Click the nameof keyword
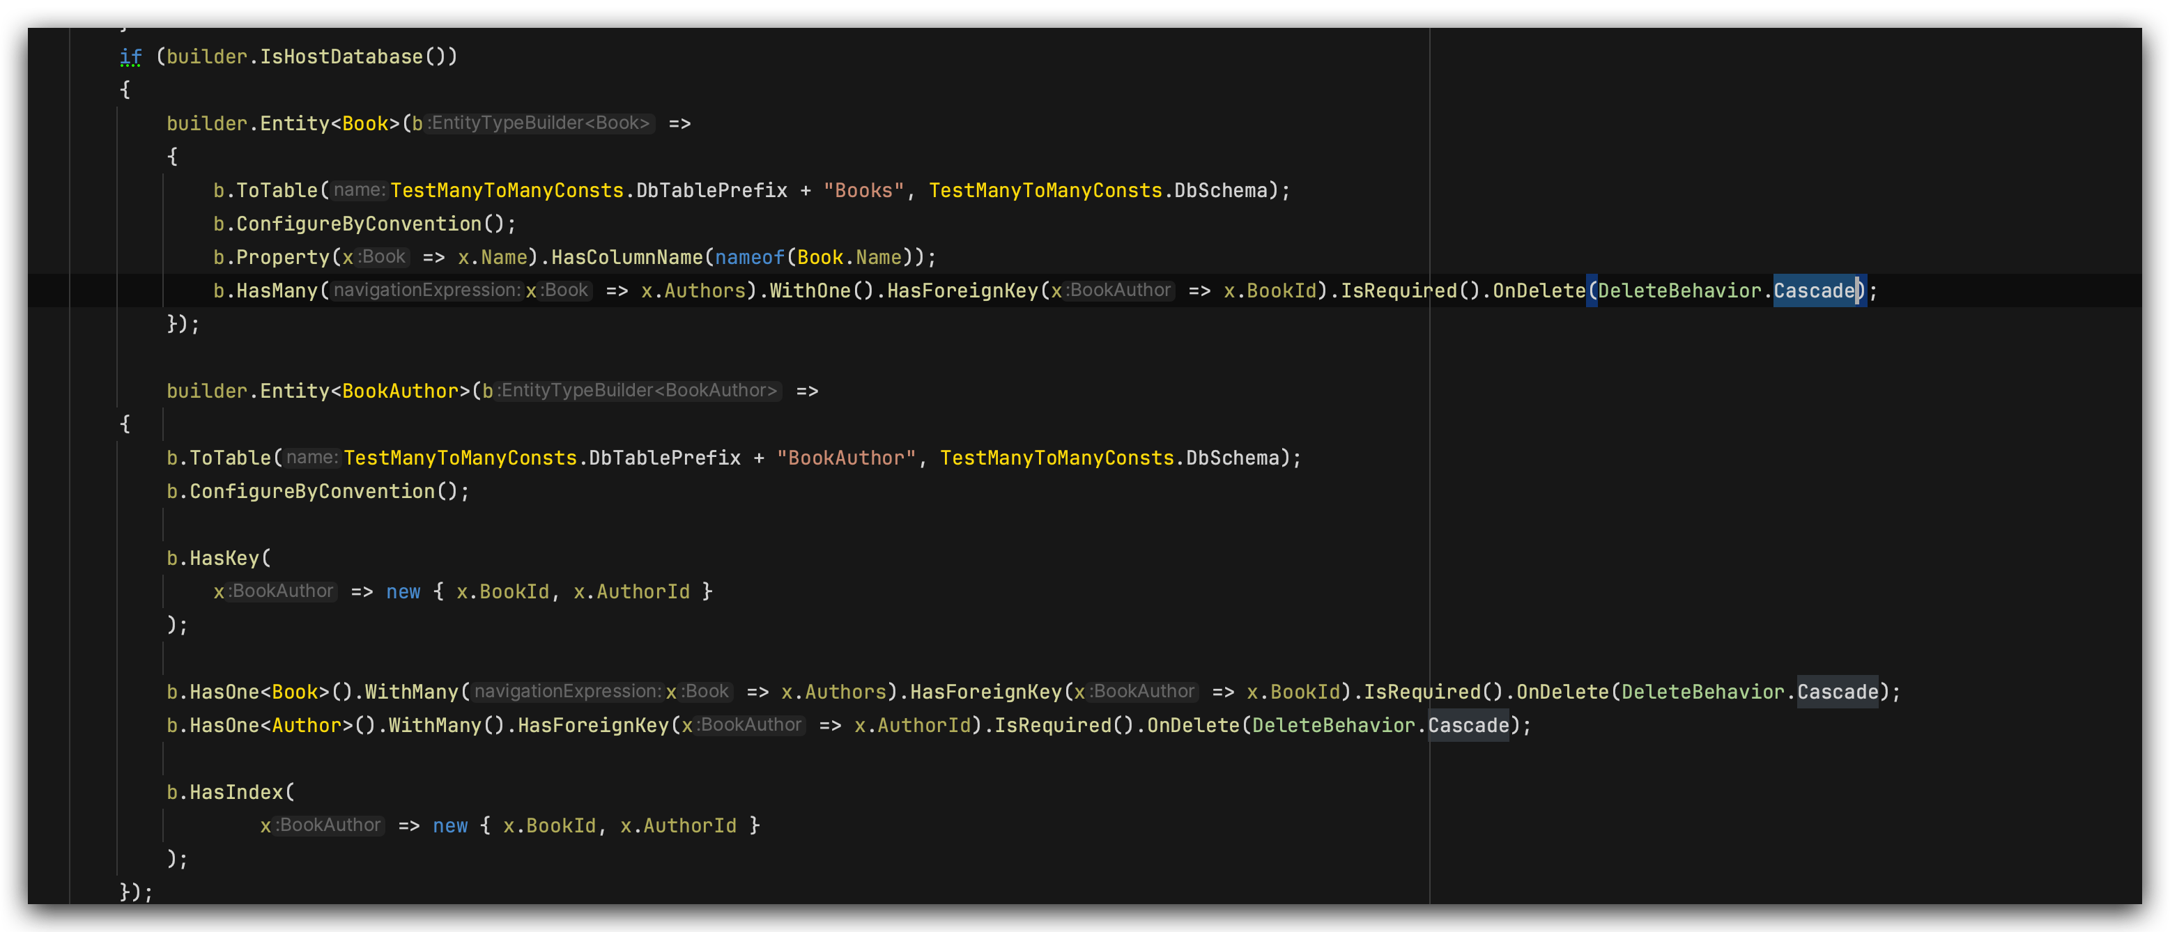 pos(749,257)
